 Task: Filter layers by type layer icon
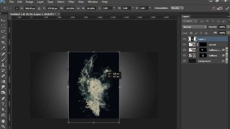coord(213,21)
